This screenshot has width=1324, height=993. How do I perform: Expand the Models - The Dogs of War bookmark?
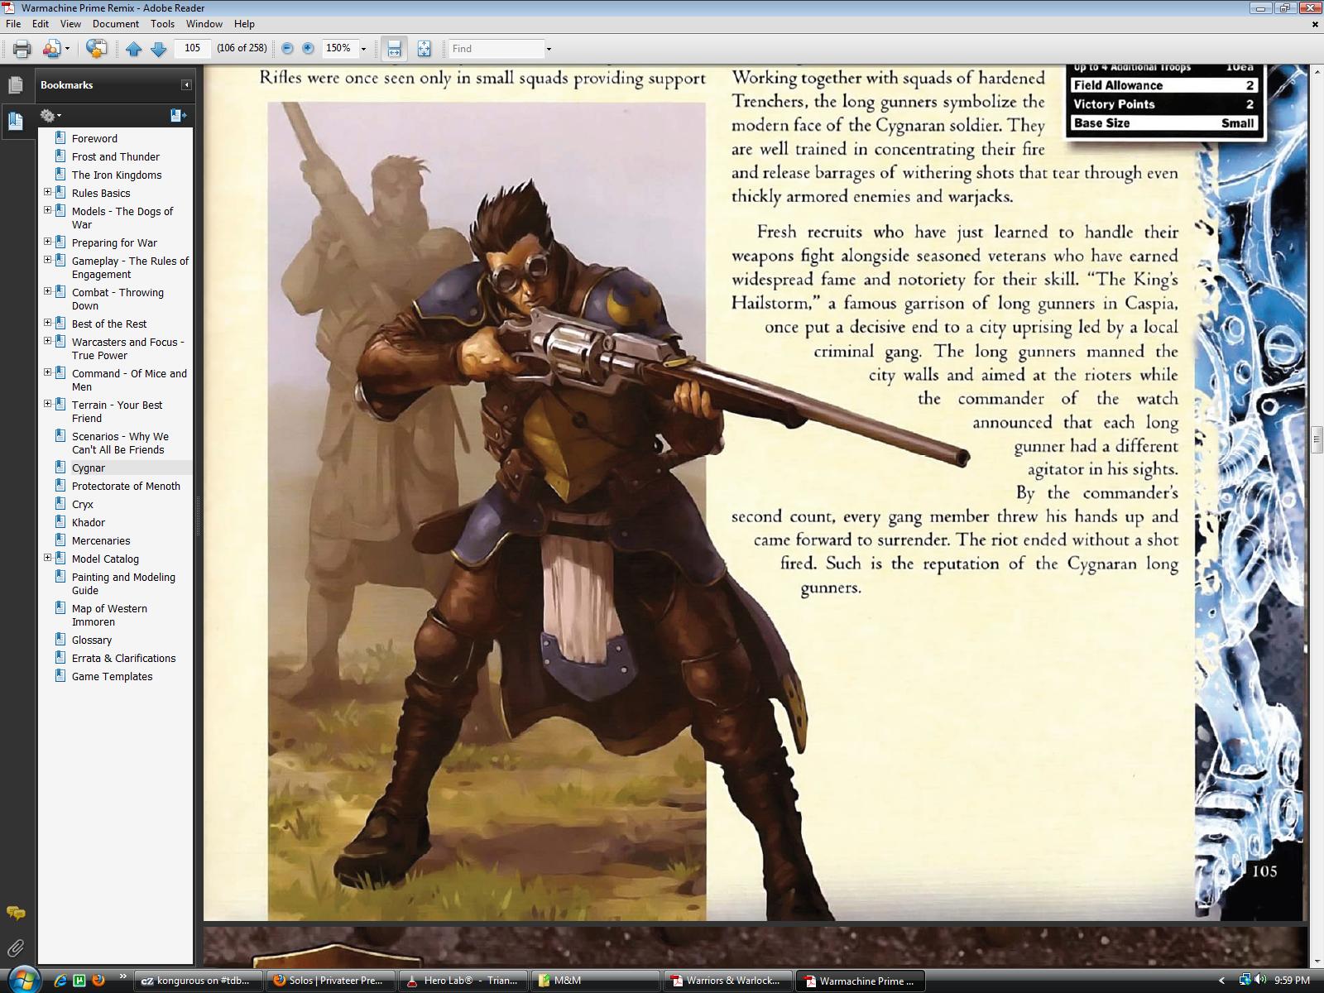pyautogui.click(x=47, y=210)
